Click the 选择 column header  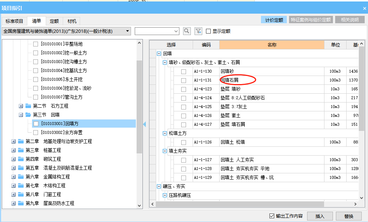coord(171,45)
